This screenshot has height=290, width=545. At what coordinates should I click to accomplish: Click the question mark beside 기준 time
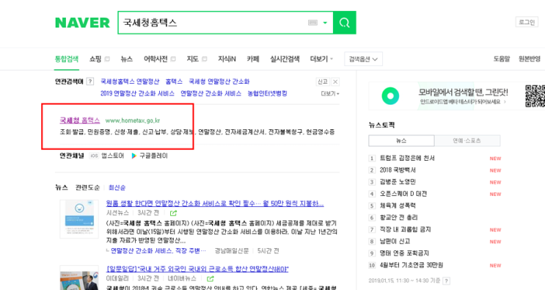coord(446,280)
